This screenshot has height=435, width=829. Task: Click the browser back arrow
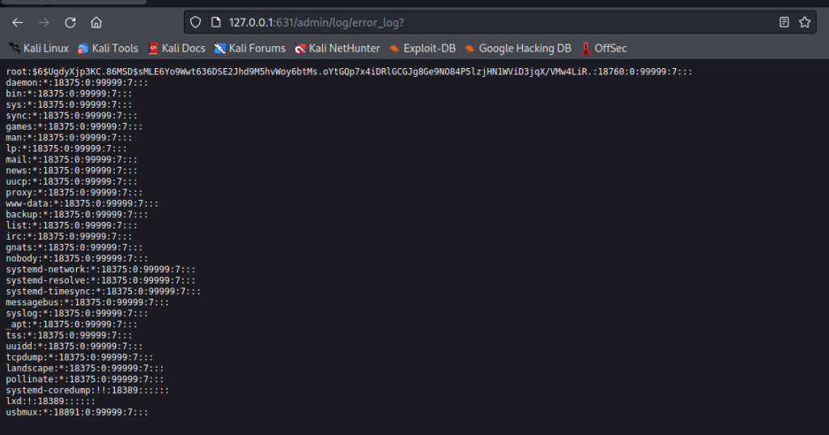coord(18,22)
